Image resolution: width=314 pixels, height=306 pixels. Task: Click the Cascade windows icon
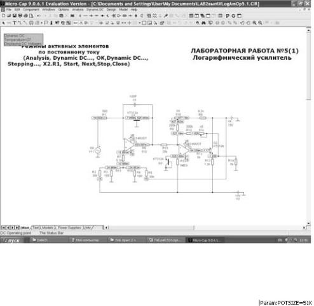(203, 16)
